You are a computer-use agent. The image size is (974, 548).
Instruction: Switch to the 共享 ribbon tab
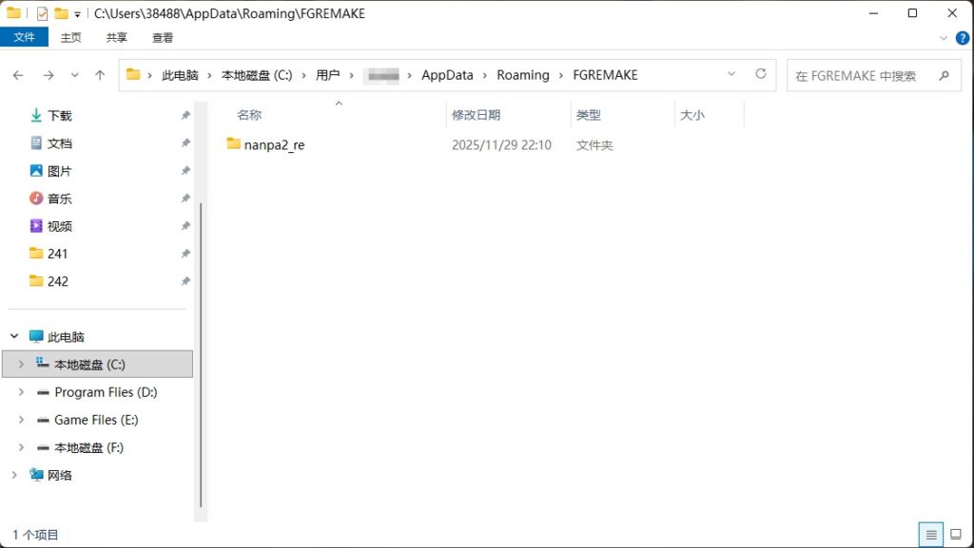click(x=117, y=37)
